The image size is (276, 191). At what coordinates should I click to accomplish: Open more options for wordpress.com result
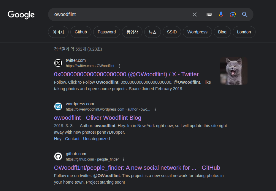click(155, 109)
